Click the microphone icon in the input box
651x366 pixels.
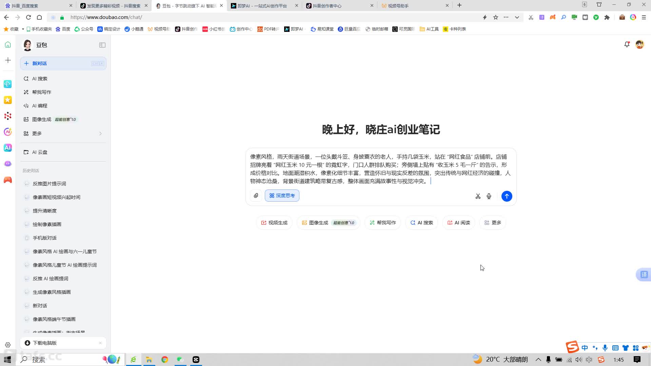pos(489,196)
